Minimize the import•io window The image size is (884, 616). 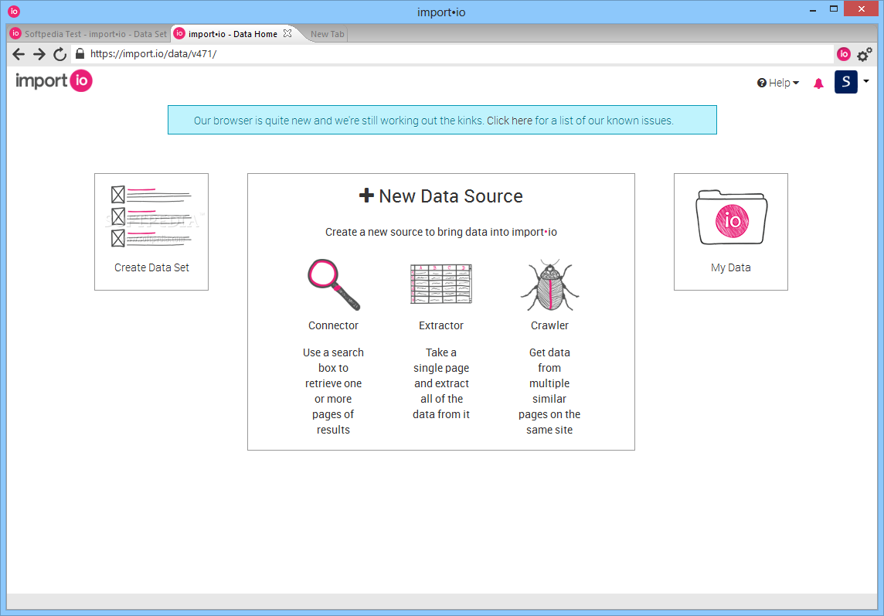coord(813,10)
